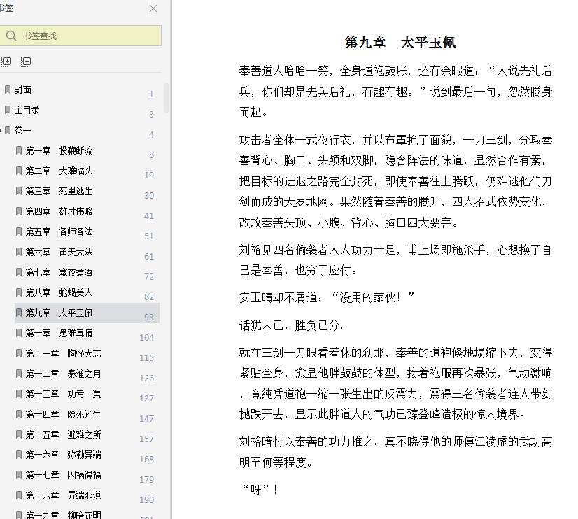Click page number 93 in bookmark list
This screenshot has height=519, width=578.
149,317
